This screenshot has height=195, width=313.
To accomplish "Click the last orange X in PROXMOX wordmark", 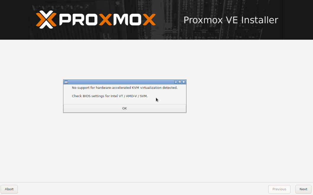I will coord(149,20).
